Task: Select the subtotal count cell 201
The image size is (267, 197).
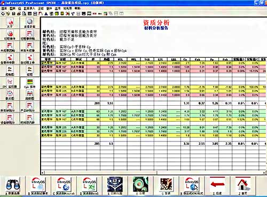Action: [93, 103]
